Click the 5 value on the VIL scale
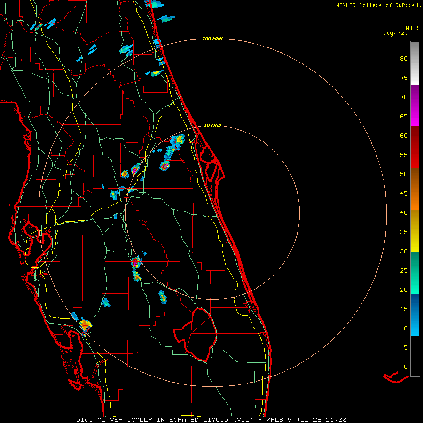Viewport: 423px width, 423px height. pos(406,347)
